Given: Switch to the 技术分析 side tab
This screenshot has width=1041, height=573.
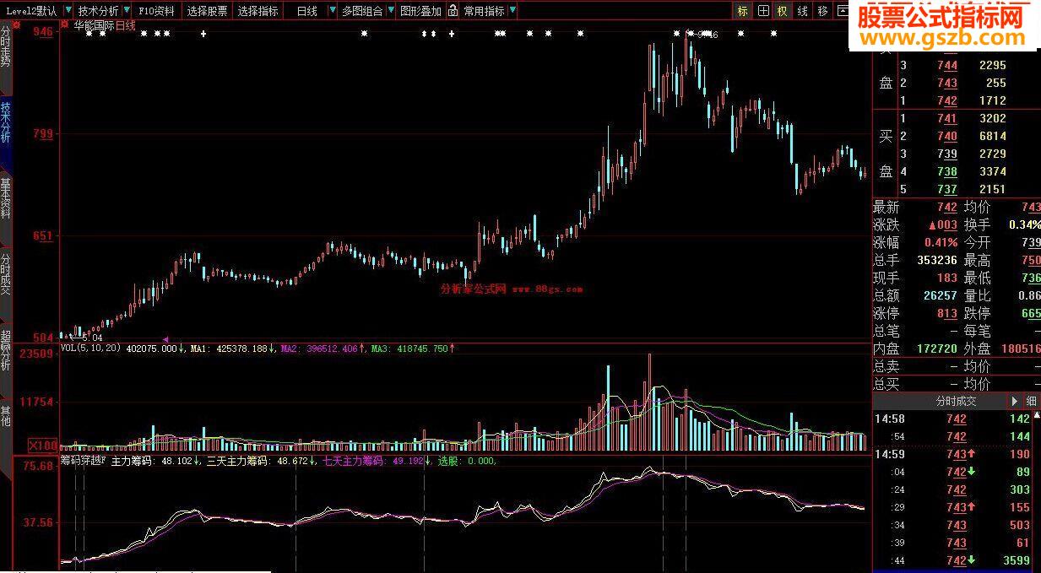Looking at the screenshot, I should coord(6,132).
